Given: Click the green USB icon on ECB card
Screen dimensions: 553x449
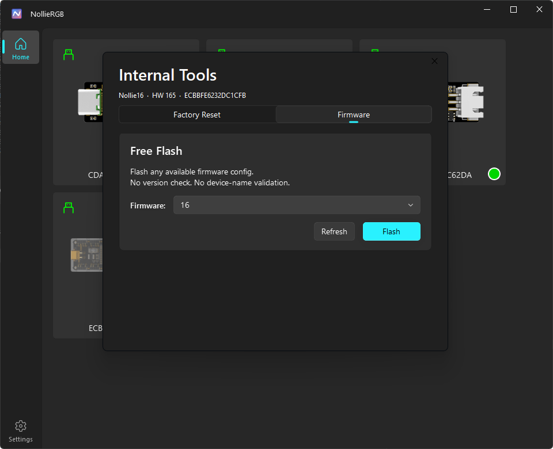Looking at the screenshot, I should click(69, 208).
